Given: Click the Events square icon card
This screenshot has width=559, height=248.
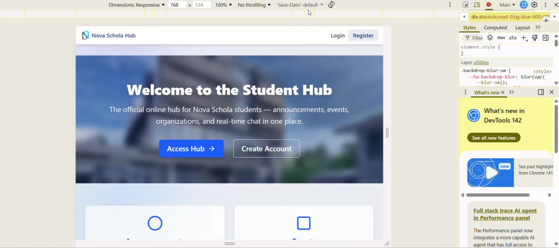Looking at the screenshot, I should coord(304,223).
